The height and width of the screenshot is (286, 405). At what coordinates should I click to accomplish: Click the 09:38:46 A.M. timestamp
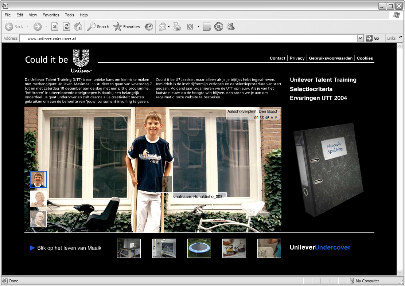point(266,118)
